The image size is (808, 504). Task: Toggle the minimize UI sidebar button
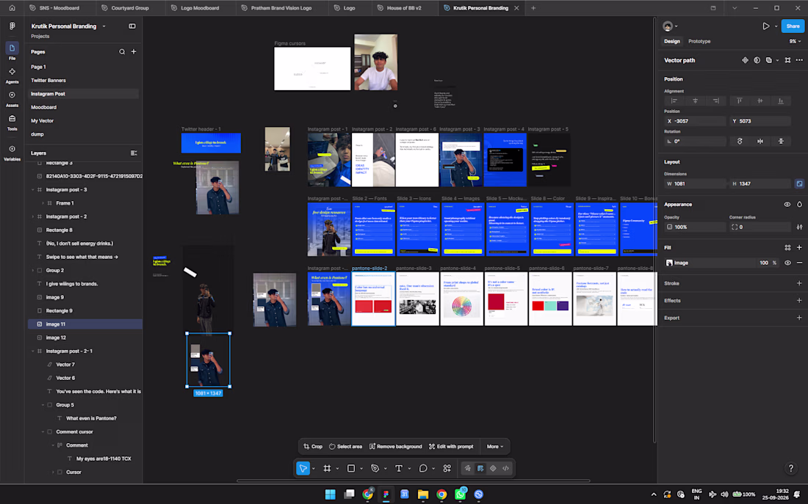132,26
